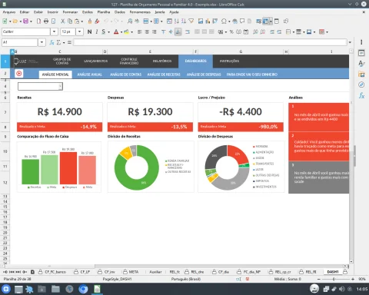Image resolution: width=369 pixels, height=295 pixels.
Task: Click the Print icon in toolbar
Action: coord(46,22)
